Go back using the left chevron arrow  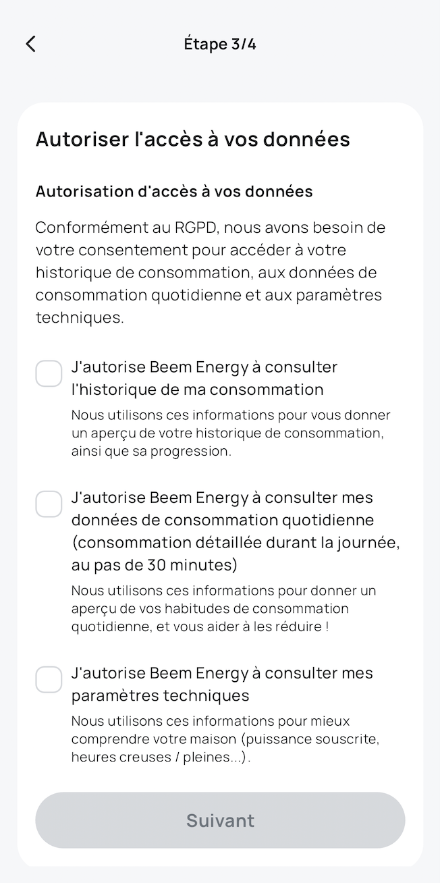coord(30,45)
